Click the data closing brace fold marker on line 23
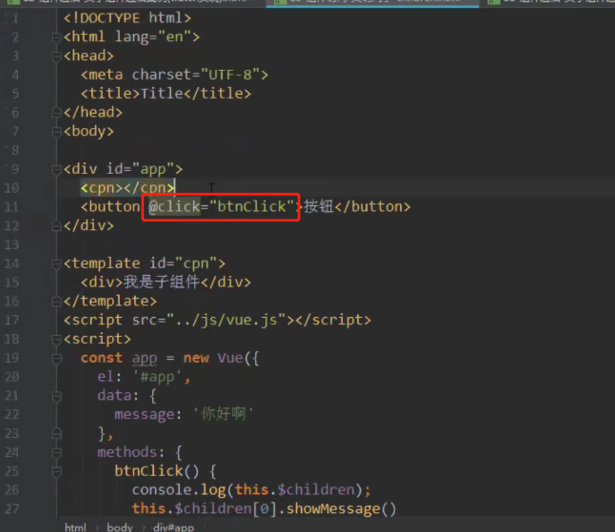This screenshot has height=532, width=615. (x=56, y=433)
